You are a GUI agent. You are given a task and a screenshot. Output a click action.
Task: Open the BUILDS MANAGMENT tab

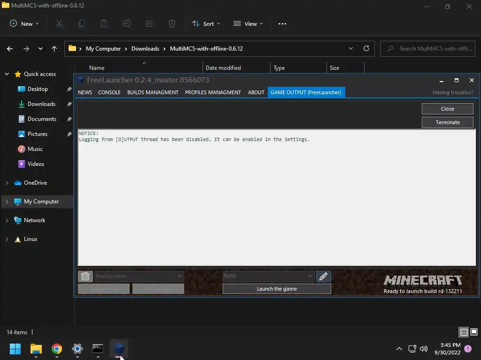153,92
